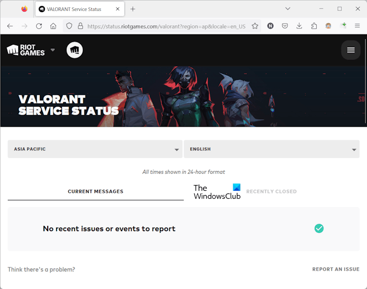Open Firefox application menu

click(357, 26)
